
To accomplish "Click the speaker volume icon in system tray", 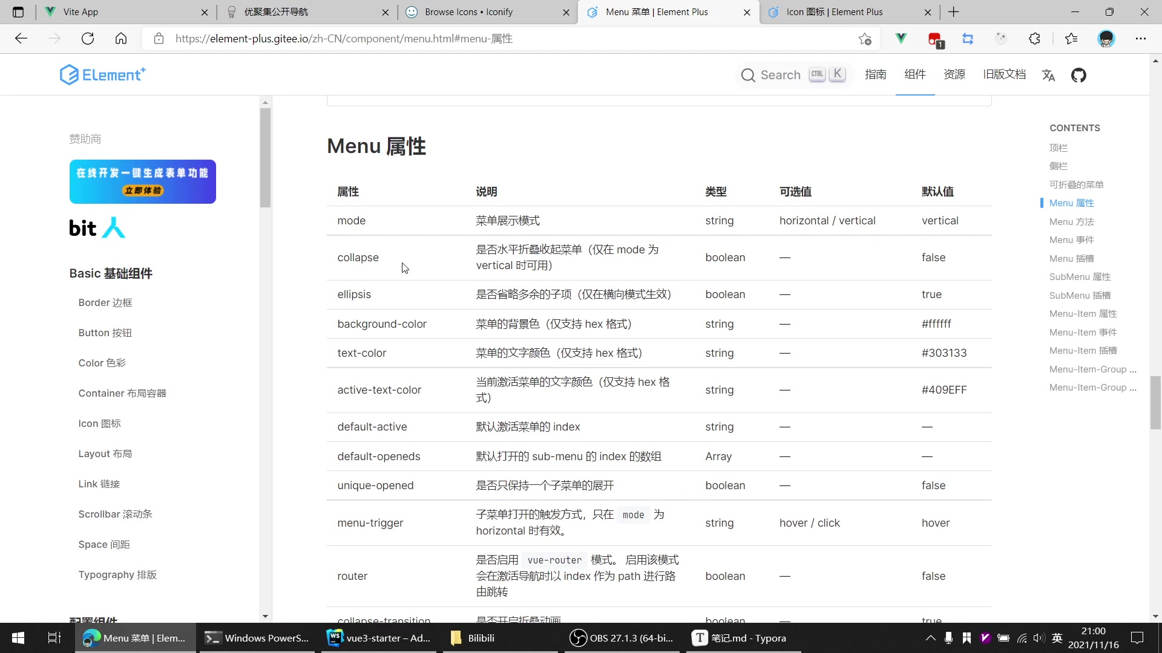I will [1039, 638].
